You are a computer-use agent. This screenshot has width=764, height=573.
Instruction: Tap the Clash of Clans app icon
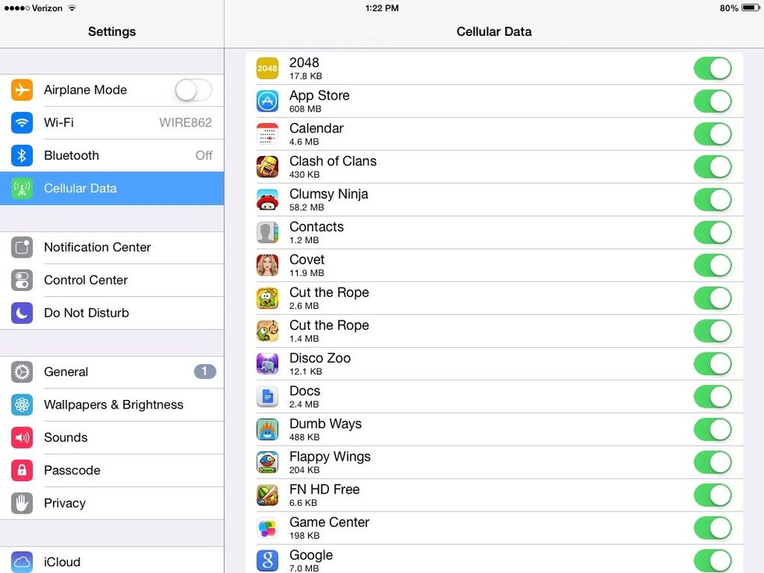coord(267,167)
